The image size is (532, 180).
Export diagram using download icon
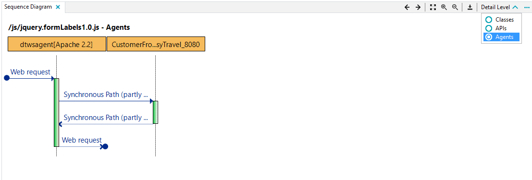(x=470, y=7)
